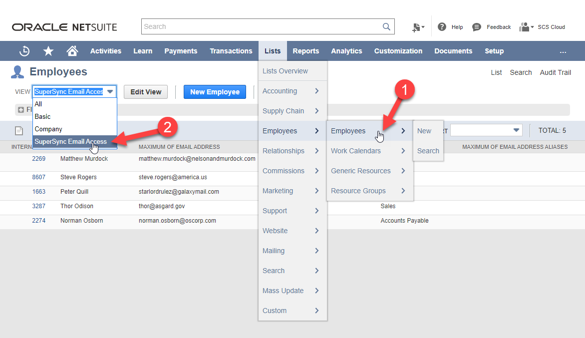Select SuperSync Email Access view option
Screen dimensions: 585x338
75,141
